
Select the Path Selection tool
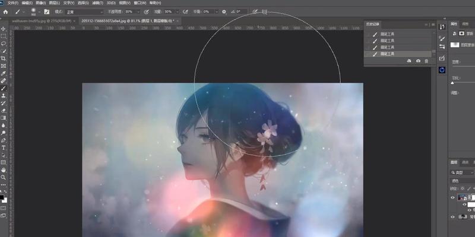tap(4, 155)
